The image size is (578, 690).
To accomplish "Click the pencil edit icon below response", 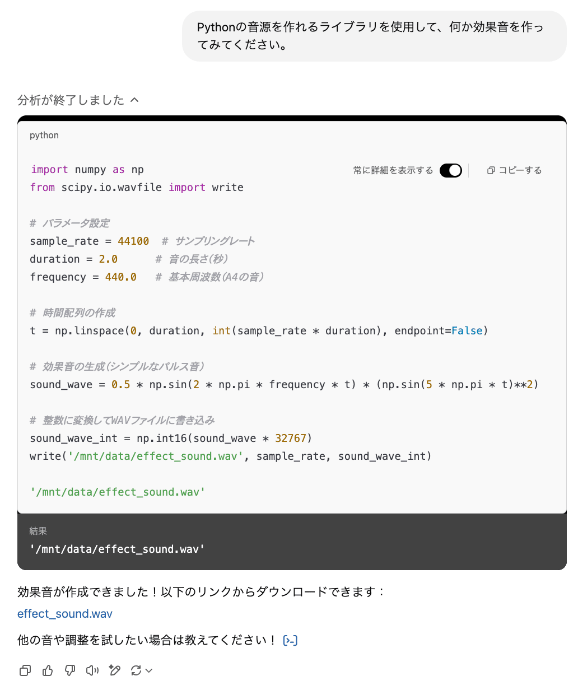I will 115,670.
